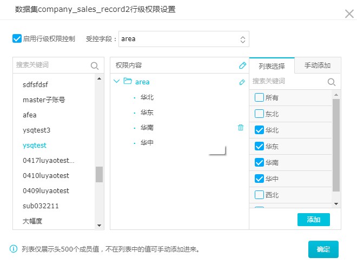Screen dimensions: 357x264
Task: Click the user list scrollbar thumb
Action: click(99, 175)
